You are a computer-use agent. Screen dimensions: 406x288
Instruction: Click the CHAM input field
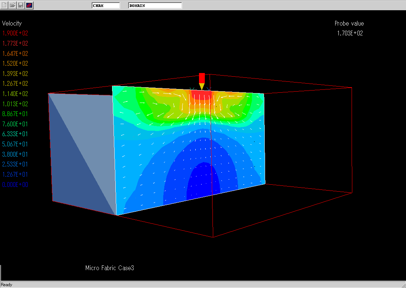(x=106, y=5)
